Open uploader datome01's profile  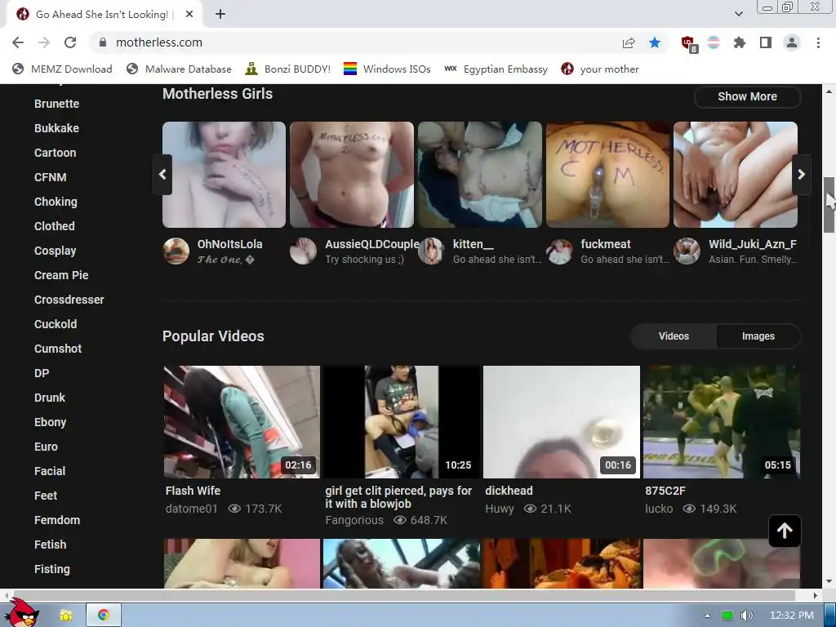coord(191,509)
